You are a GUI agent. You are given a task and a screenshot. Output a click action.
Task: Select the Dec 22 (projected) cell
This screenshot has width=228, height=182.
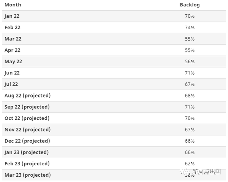click(27, 141)
